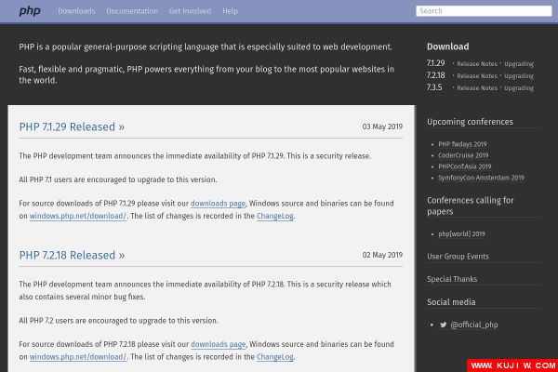
Task: Download PHP version 7.2.18
Action: click(x=436, y=75)
